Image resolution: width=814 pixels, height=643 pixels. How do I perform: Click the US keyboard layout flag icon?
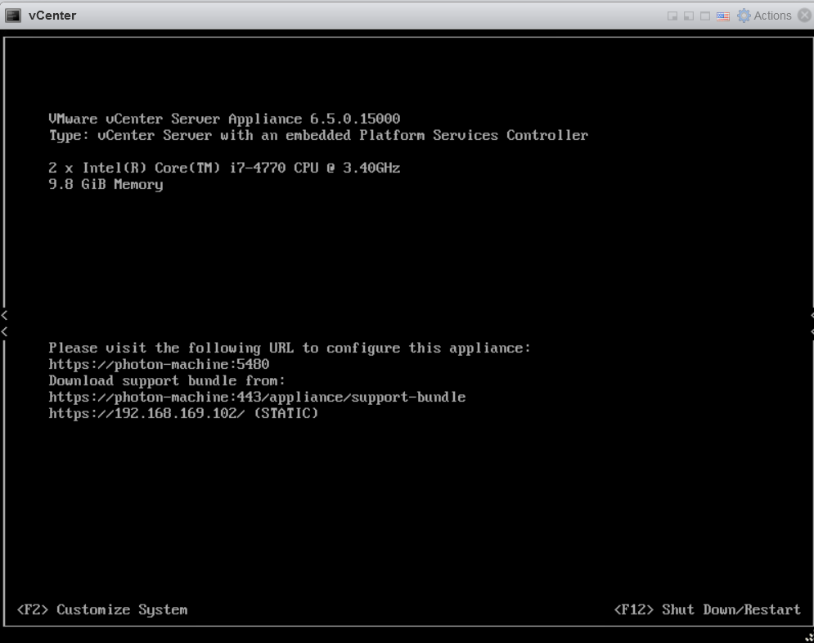click(723, 16)
